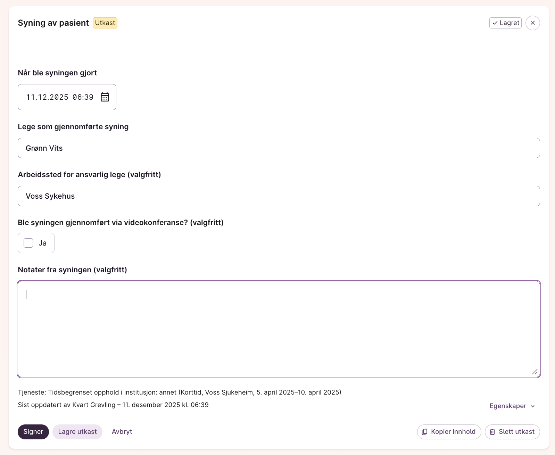Click the Arbeidssted Voss Sykehus input
Screen dimensions: 555x455
[279, 196]
